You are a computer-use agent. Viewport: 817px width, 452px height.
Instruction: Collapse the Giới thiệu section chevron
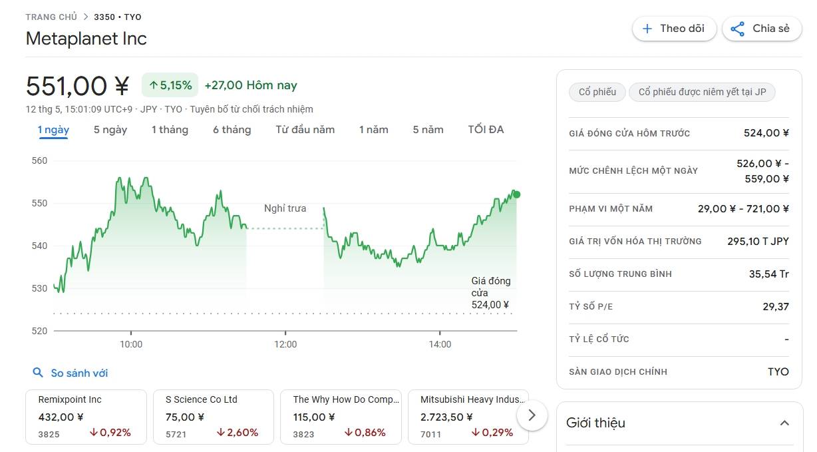tap(784, 423)
